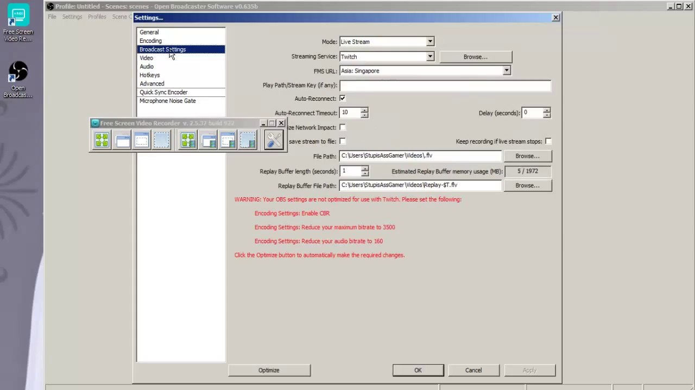Confirm settings with the OK button
695x390 pixels.
(418, 370)
